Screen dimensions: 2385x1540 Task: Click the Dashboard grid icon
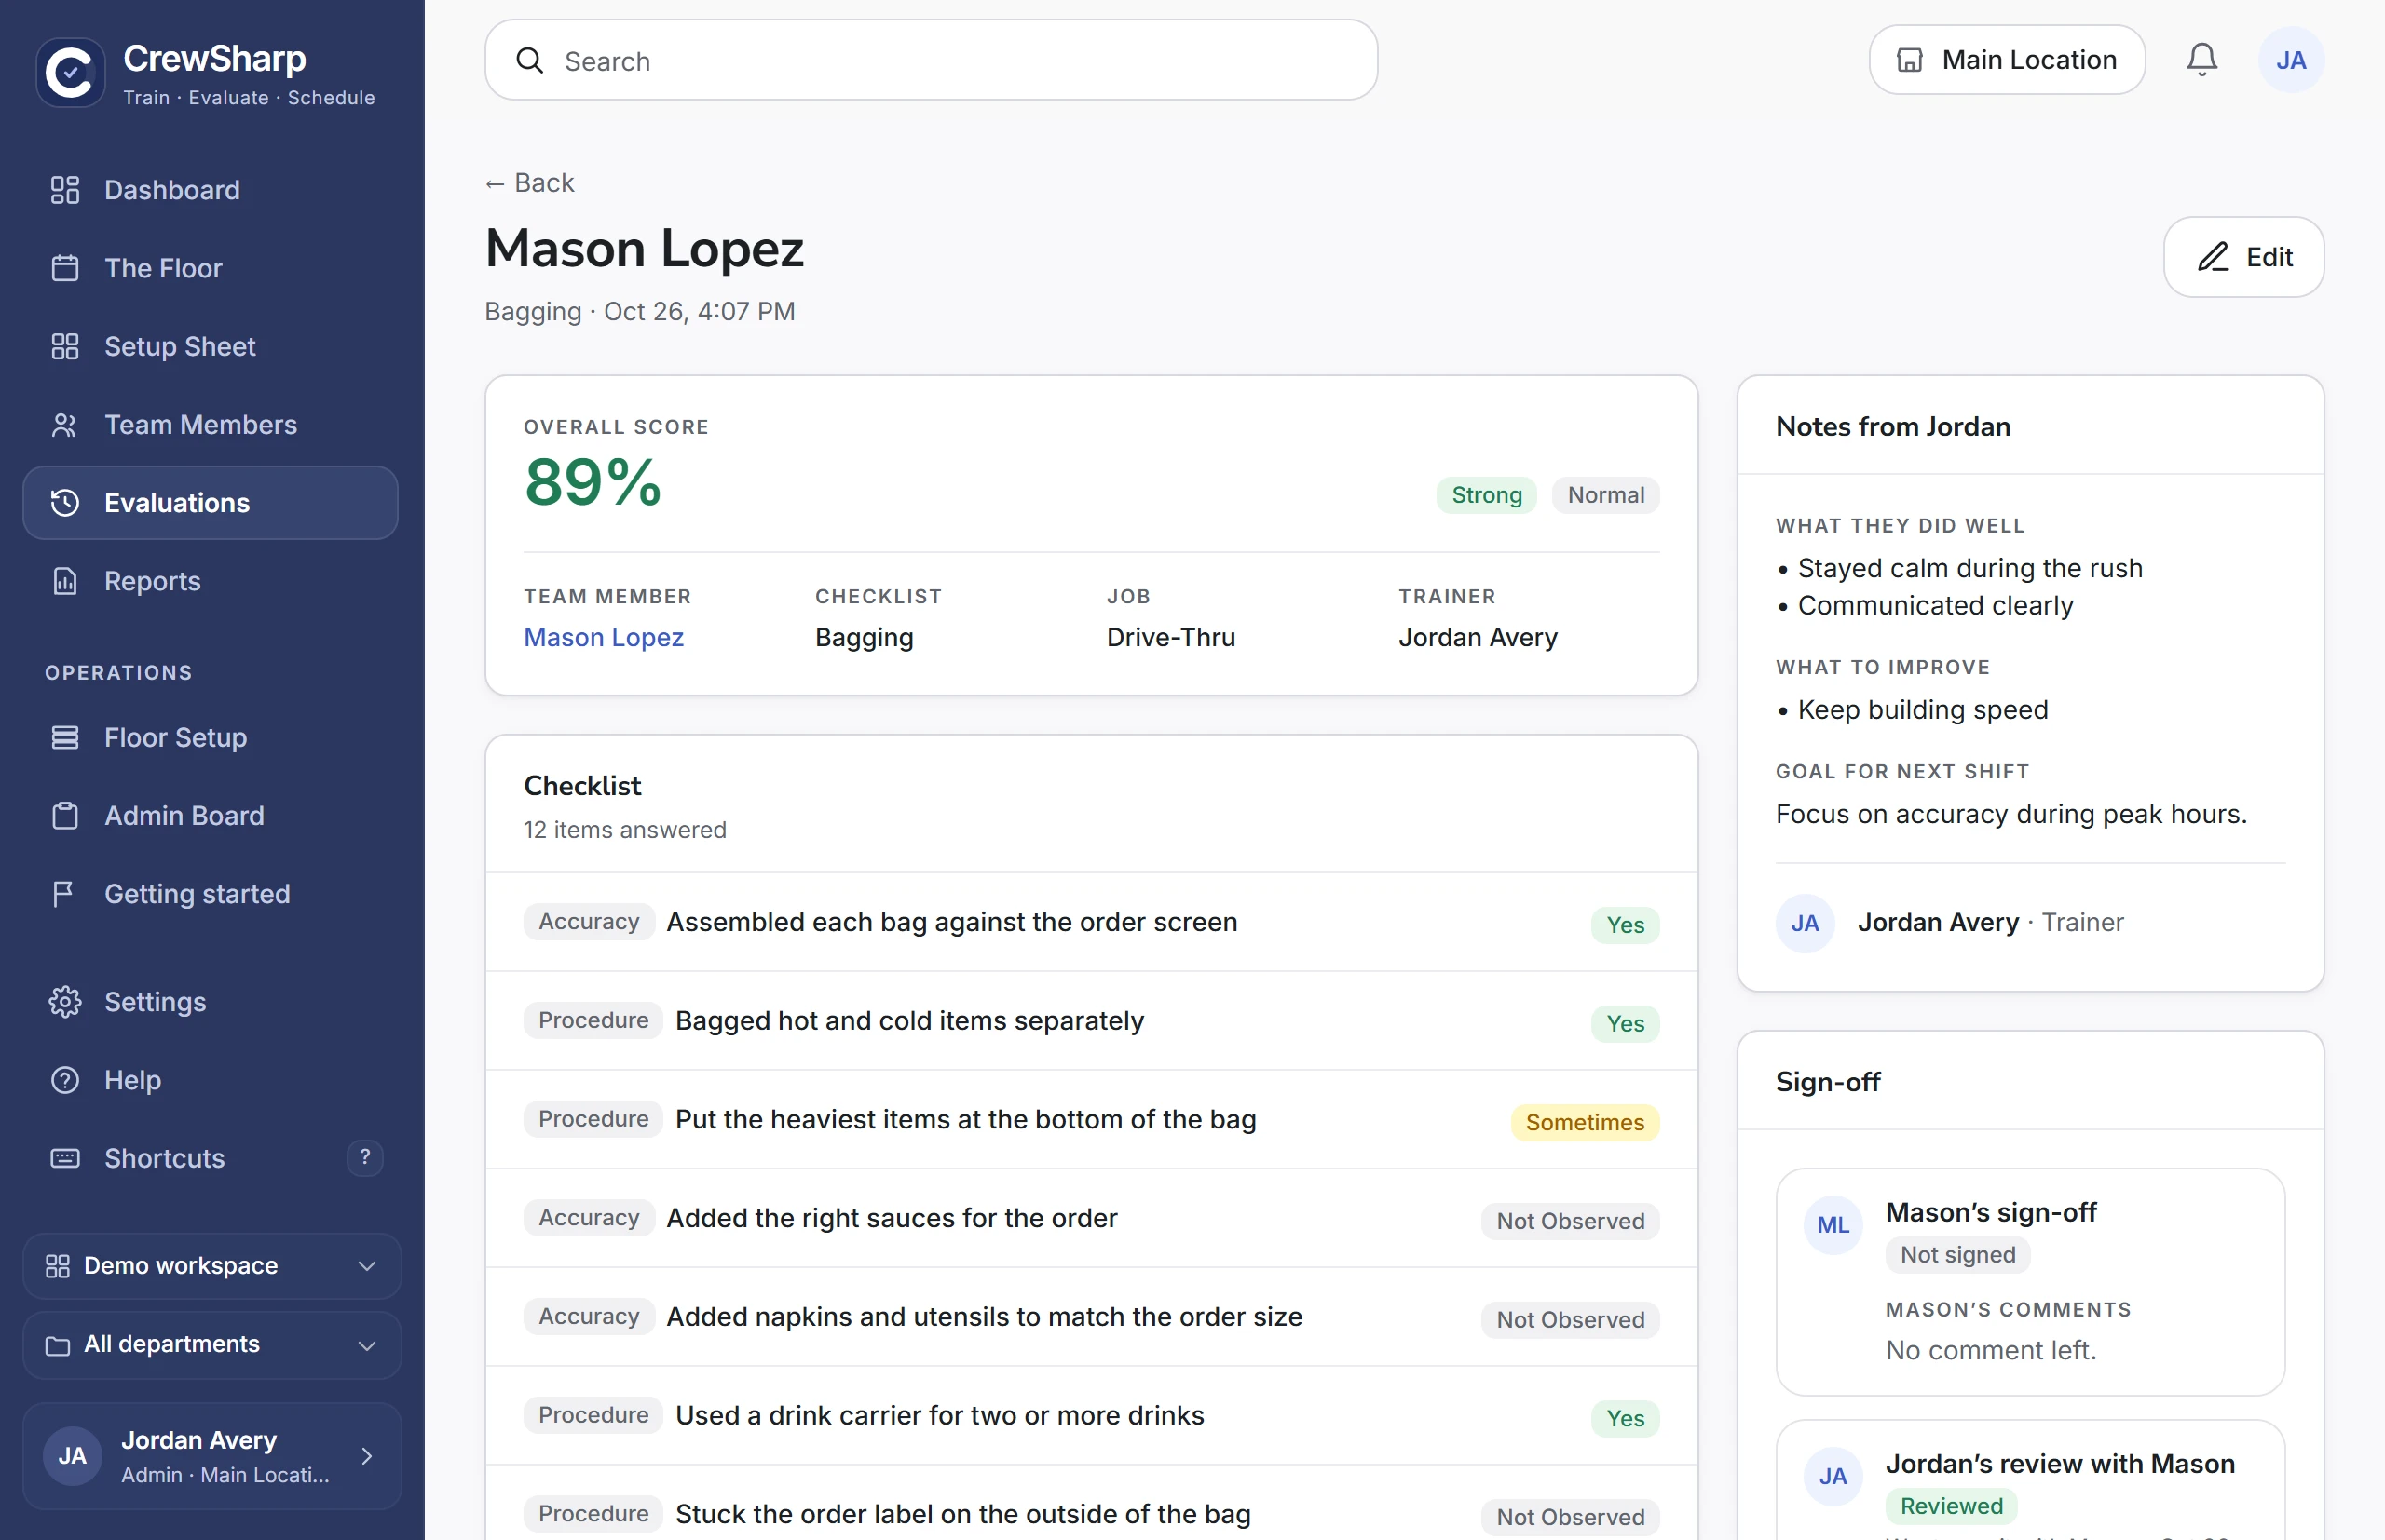(65, 190)
